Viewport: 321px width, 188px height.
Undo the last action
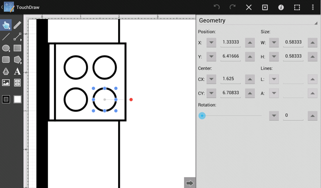tap(217, 7)
